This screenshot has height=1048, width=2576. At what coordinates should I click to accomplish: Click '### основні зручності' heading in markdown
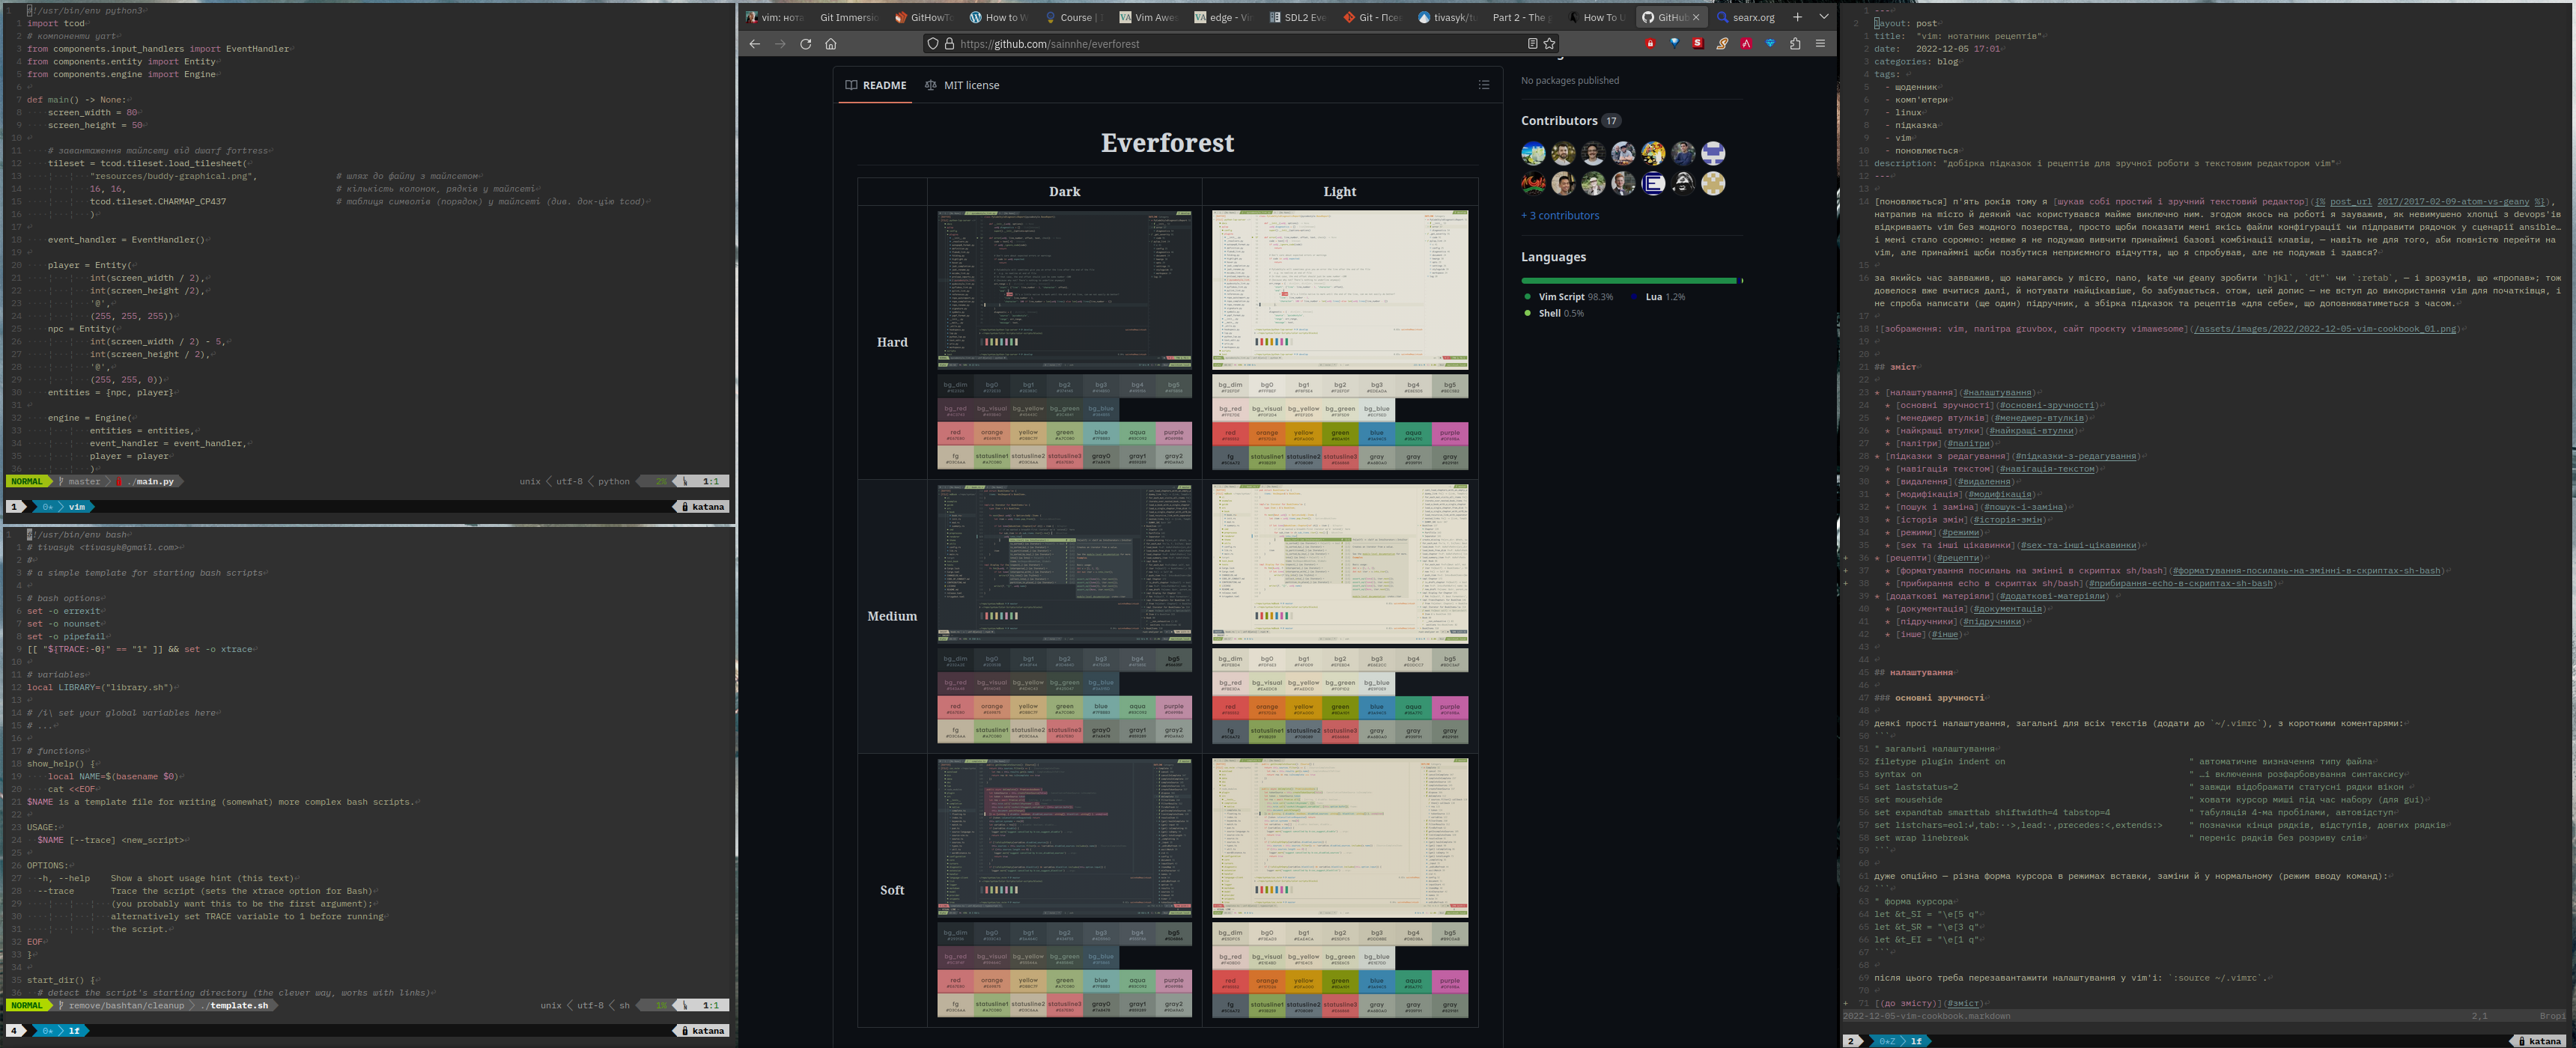(1929, 698)
